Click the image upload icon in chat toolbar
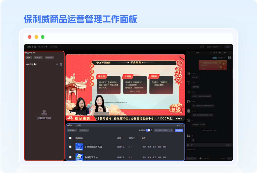 click(192, 145)
